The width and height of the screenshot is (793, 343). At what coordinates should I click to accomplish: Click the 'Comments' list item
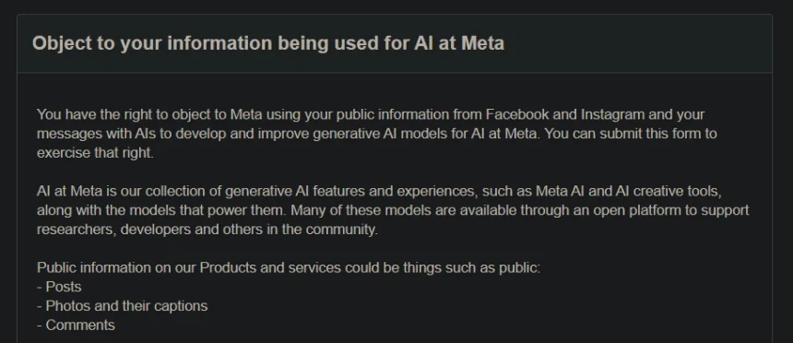click(76, 325)
